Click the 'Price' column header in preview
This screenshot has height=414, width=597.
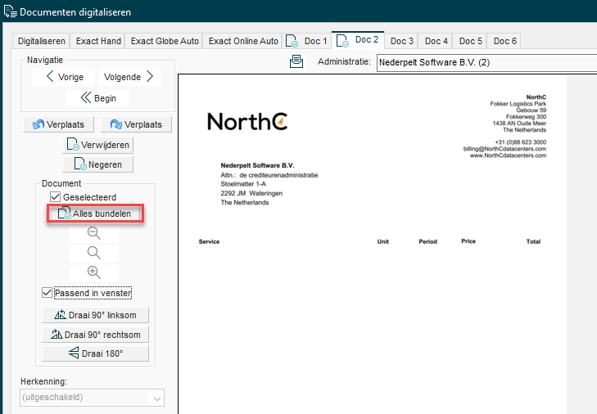(x=468, y=241)
